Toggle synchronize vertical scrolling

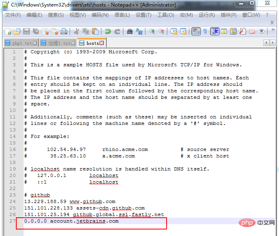(x=174, y=31)
